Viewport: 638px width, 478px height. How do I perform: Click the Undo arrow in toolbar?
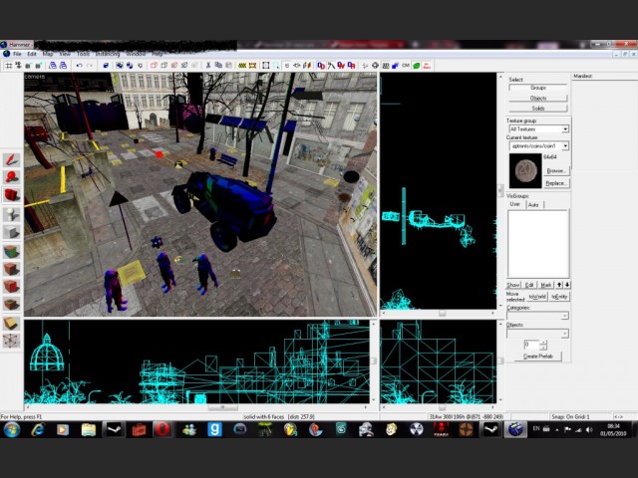point(79,65)
